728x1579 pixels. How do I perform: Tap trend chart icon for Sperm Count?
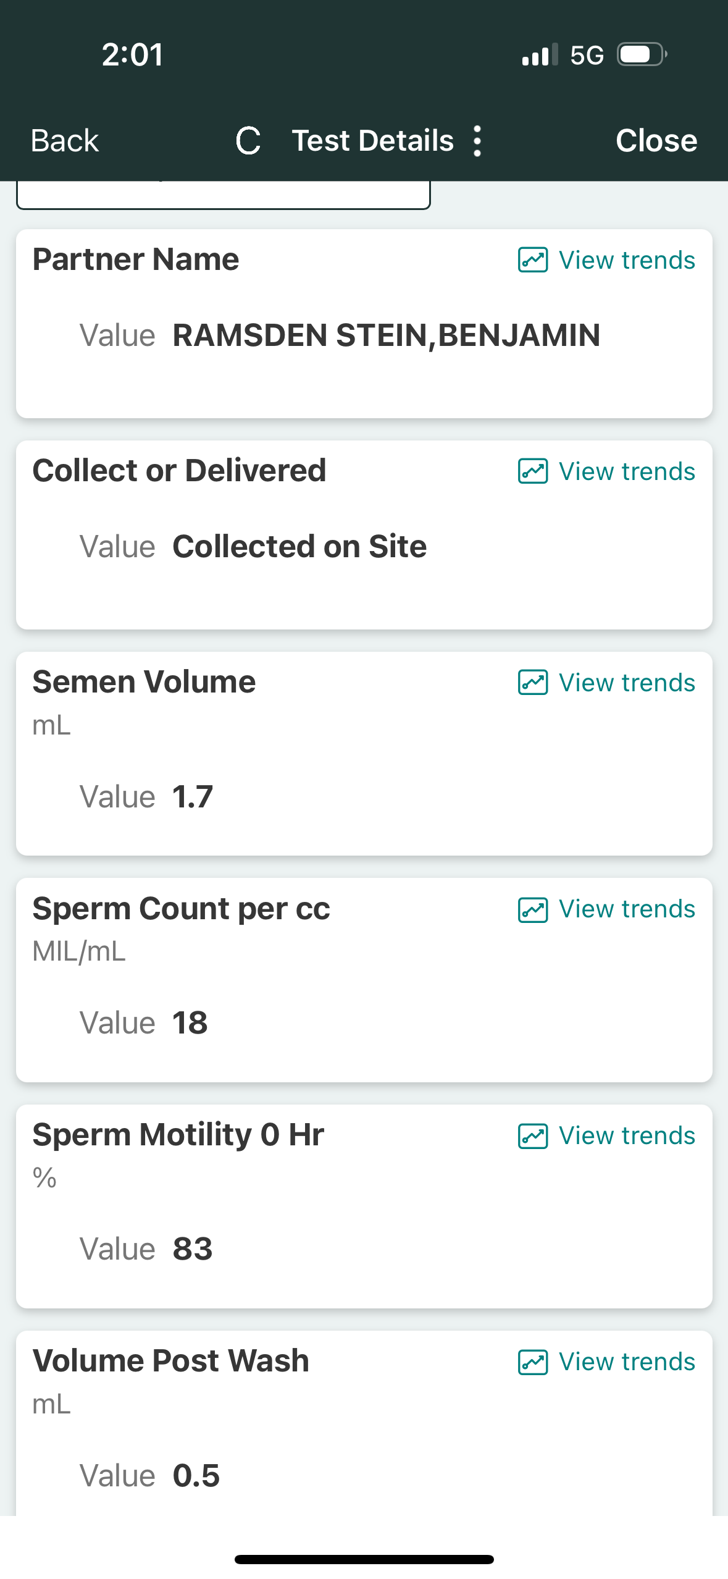(x=532, y=909)
